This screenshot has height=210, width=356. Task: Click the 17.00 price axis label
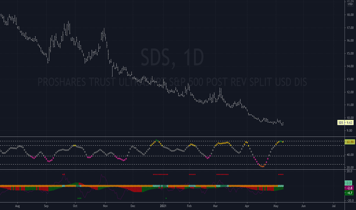click(350, 28)
